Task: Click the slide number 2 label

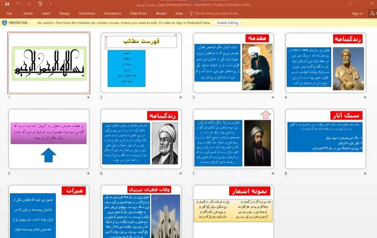Action: pos(101,97)
